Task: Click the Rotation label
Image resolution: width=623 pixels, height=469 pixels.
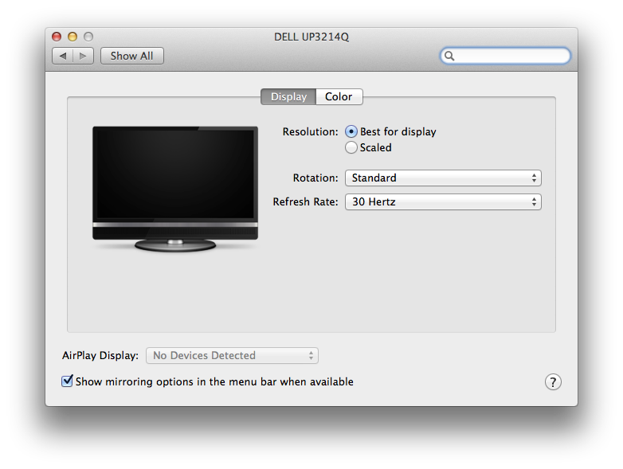Action: (315, 178)
